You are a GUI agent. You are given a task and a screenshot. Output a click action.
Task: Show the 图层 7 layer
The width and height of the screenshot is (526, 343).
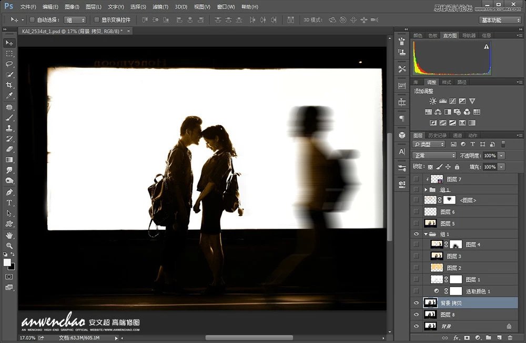[x=416, y=179]
